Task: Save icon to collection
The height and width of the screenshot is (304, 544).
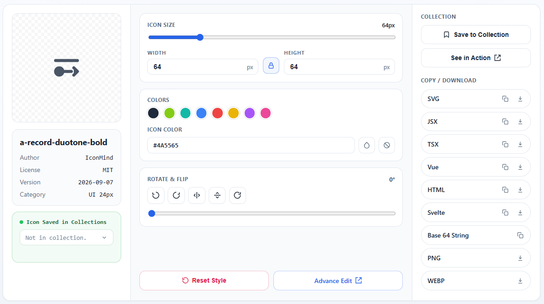Action: tap(476, 35)
